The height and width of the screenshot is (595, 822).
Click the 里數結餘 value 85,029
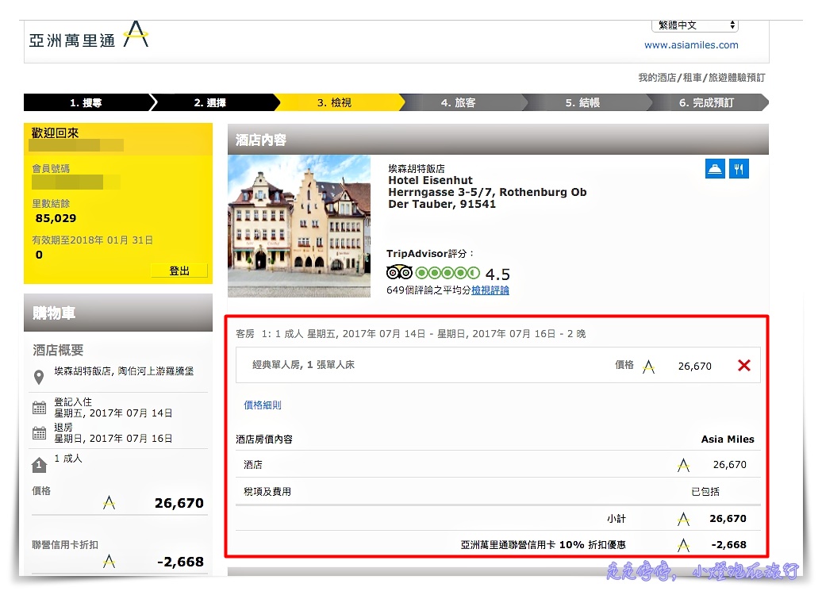pyautogui.click(x=56, y=218)
